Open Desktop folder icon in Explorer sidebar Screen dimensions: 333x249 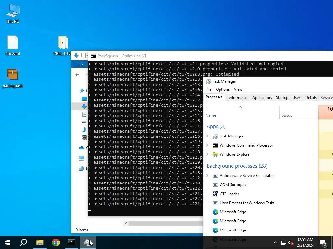point(84,99)
